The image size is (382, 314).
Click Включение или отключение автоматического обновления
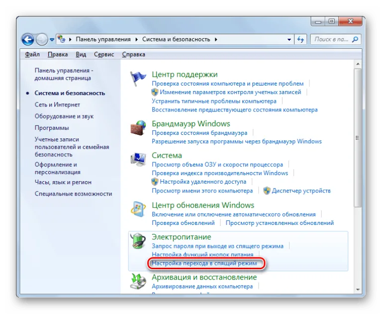coord(234,214)
